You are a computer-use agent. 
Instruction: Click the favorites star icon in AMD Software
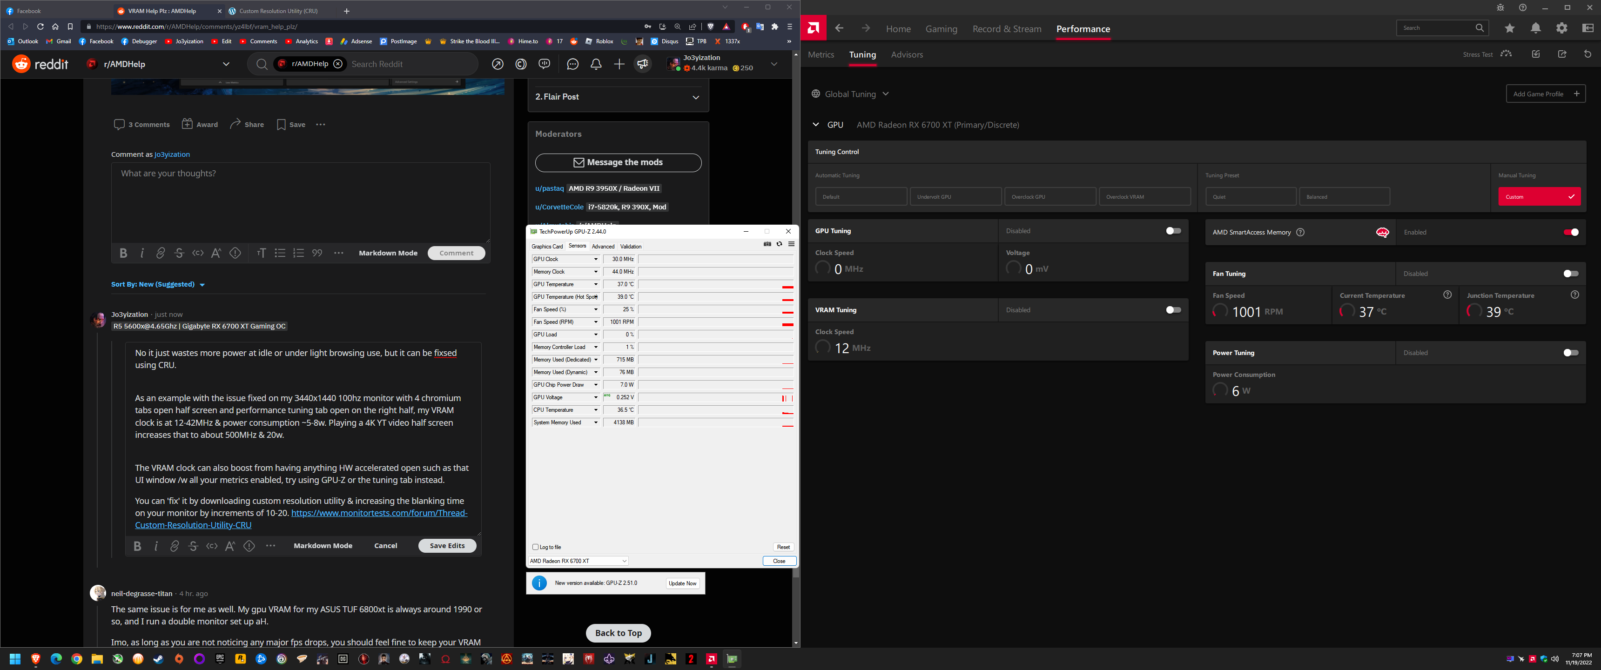tap(1510, 28)
